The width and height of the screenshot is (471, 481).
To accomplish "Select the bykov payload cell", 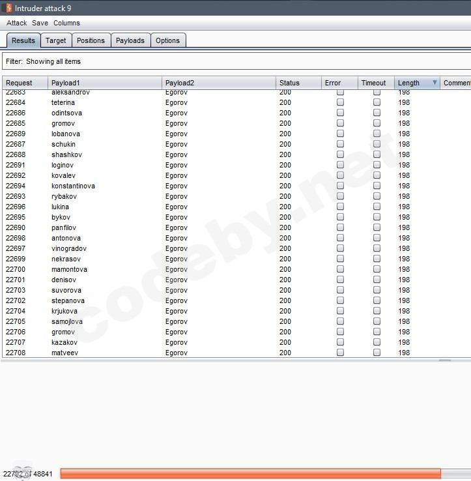I will point(61,217).
